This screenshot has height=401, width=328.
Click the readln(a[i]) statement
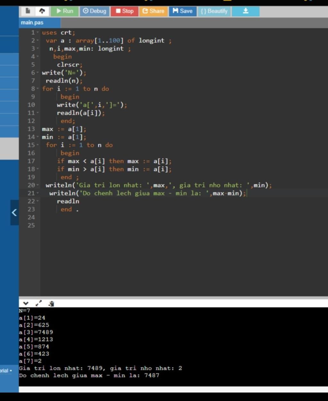point(81,113)
